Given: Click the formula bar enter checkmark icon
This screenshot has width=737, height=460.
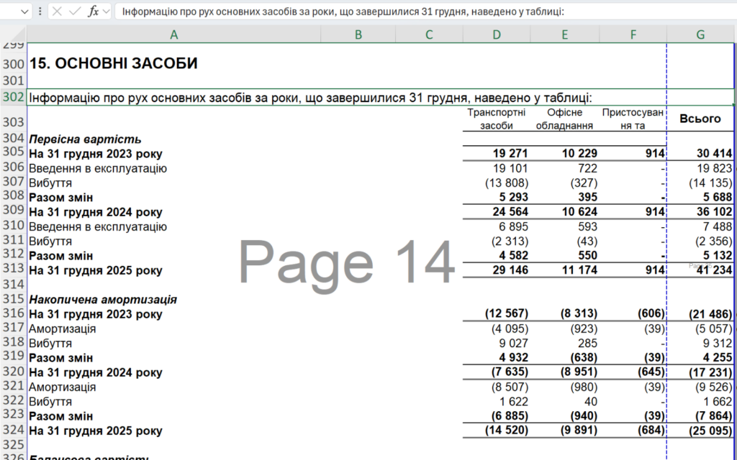Looking at the screenshot, I should tap(75, 11).
